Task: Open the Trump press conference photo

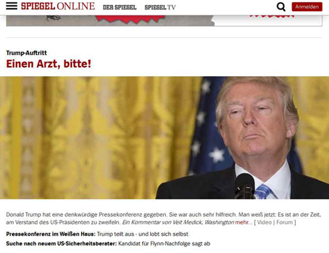Action: (164, 137)
